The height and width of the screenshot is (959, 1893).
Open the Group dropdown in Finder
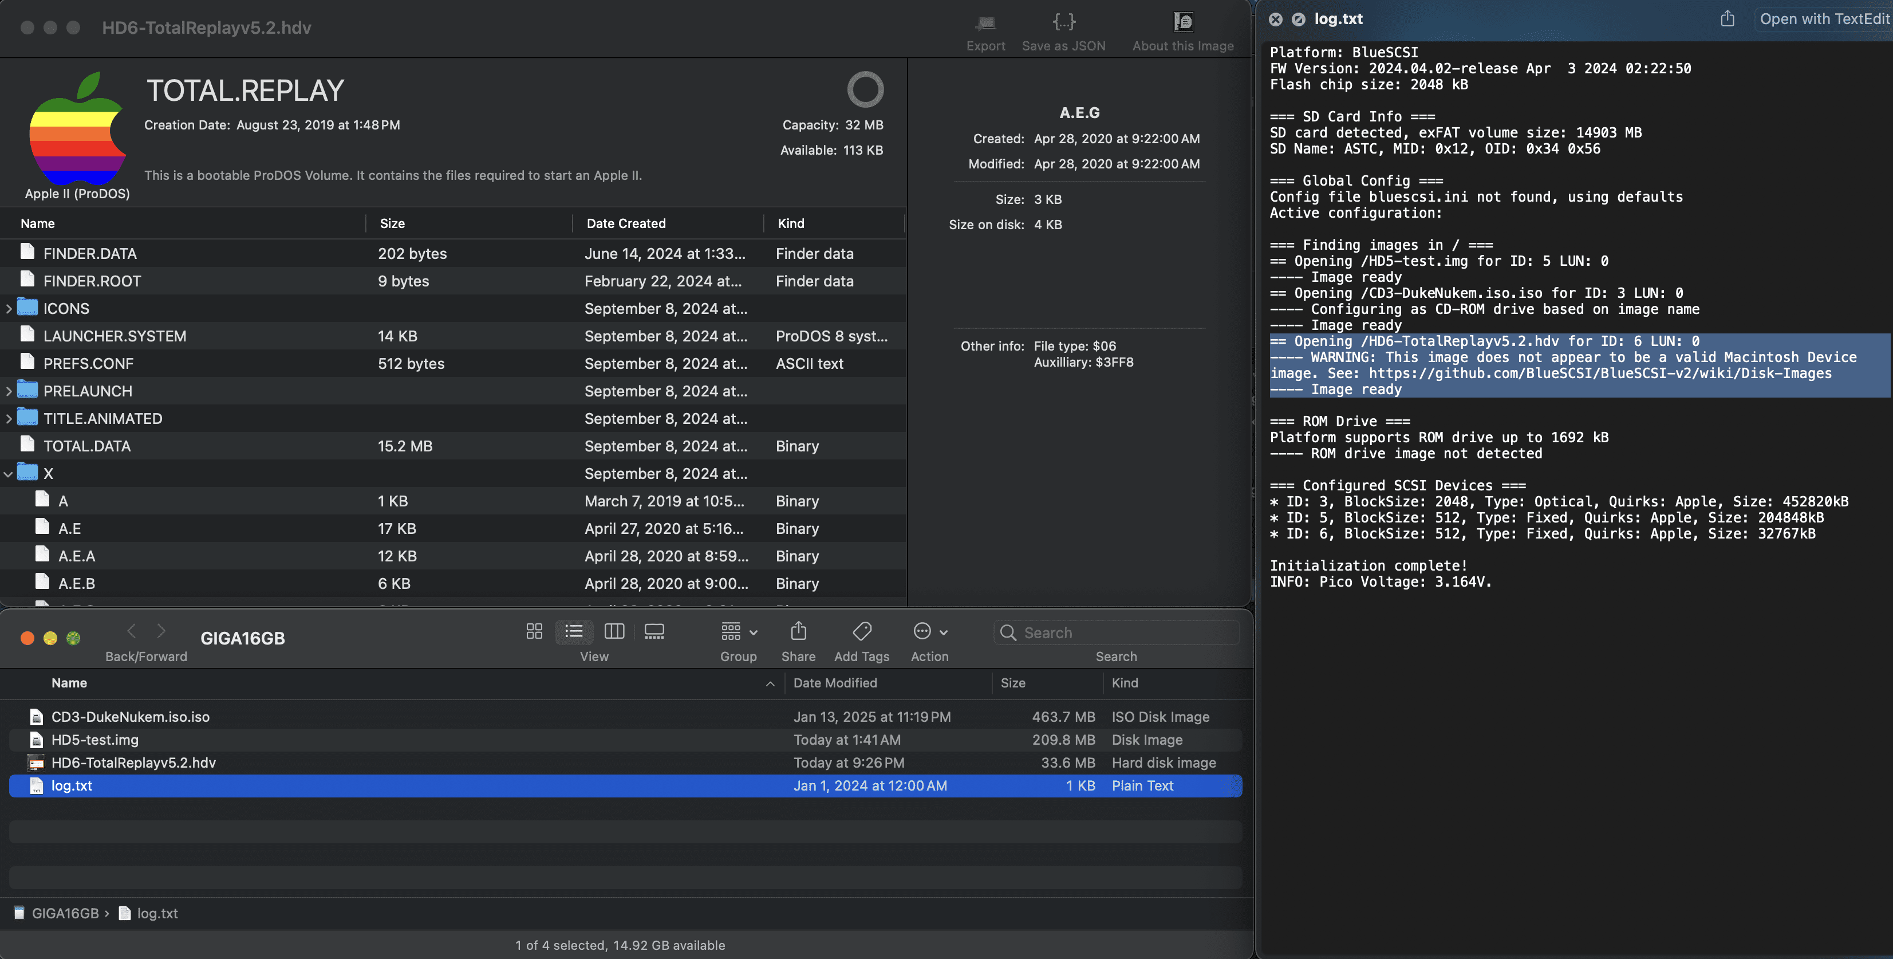tap(739, 631)
